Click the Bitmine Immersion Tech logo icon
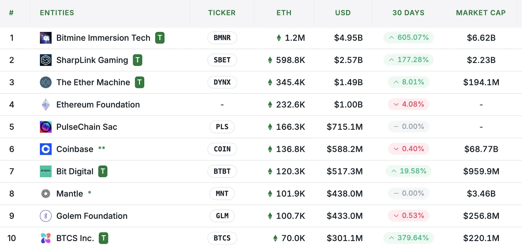 pyautogui.click(x=46, y=38)
